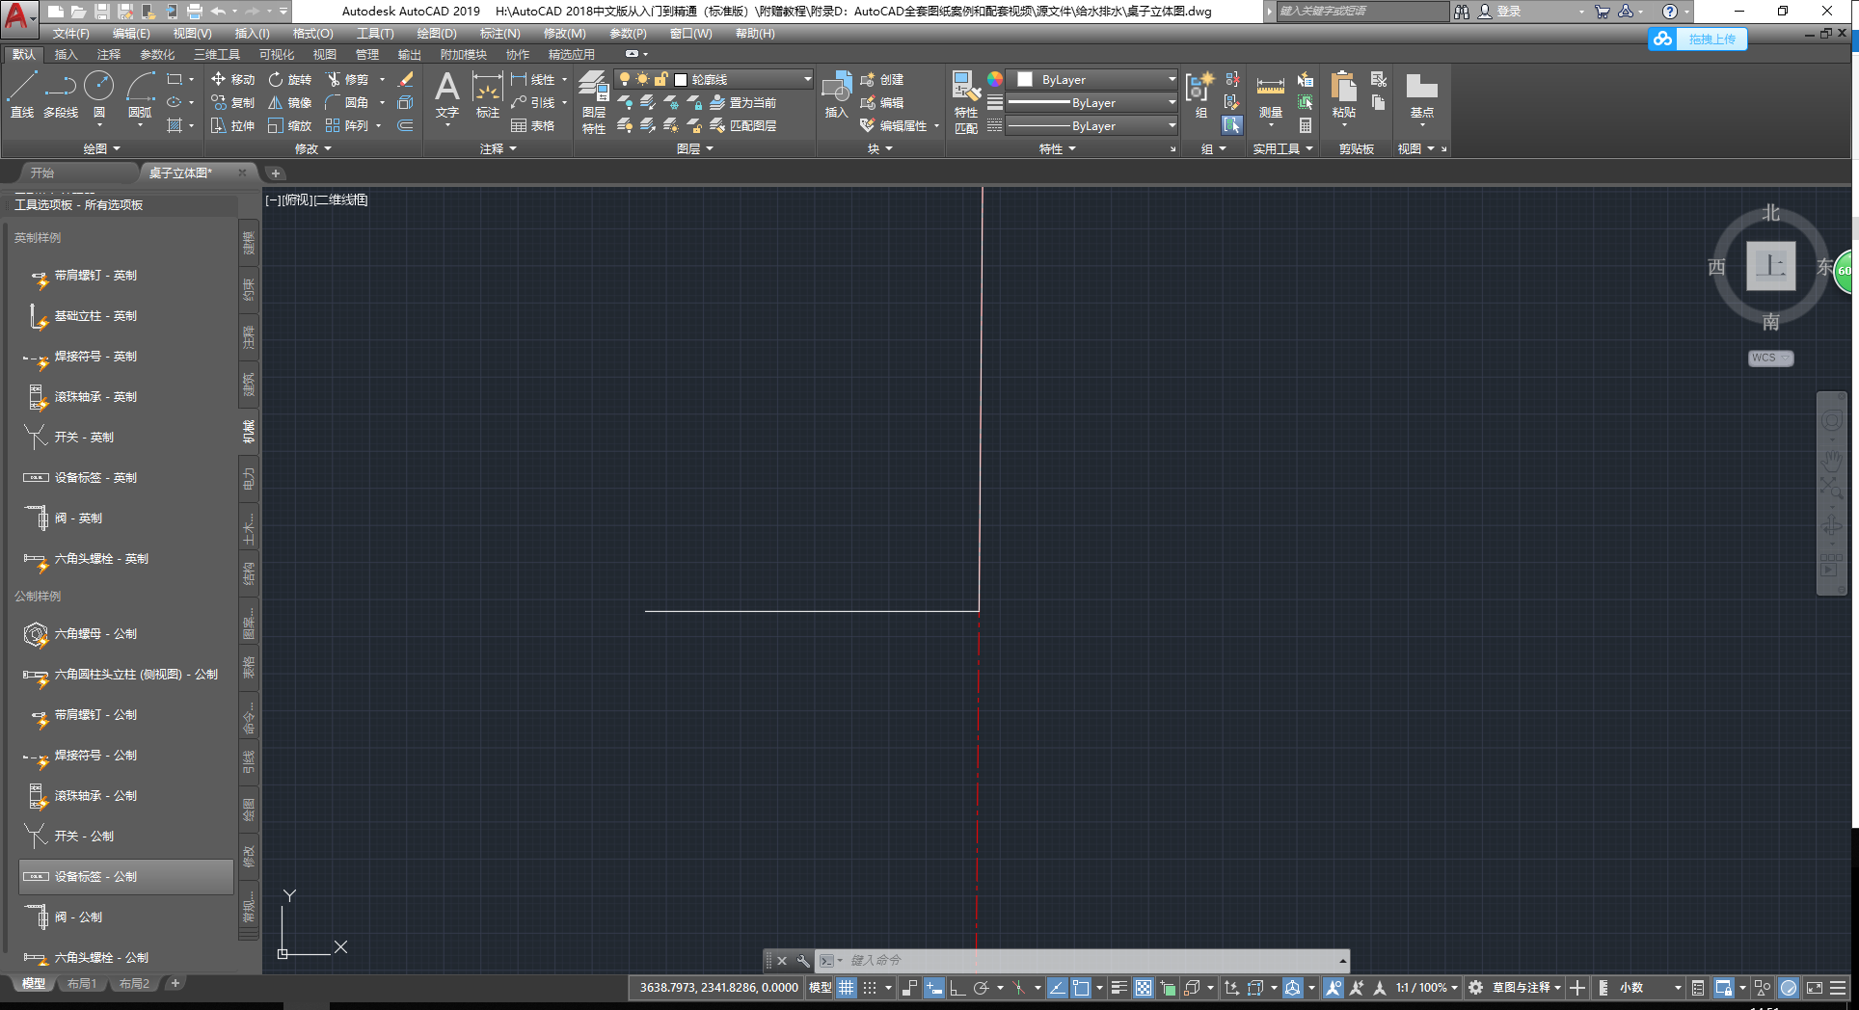
Task: Click the multiline Text tool
Action: (x=445, y=96)
